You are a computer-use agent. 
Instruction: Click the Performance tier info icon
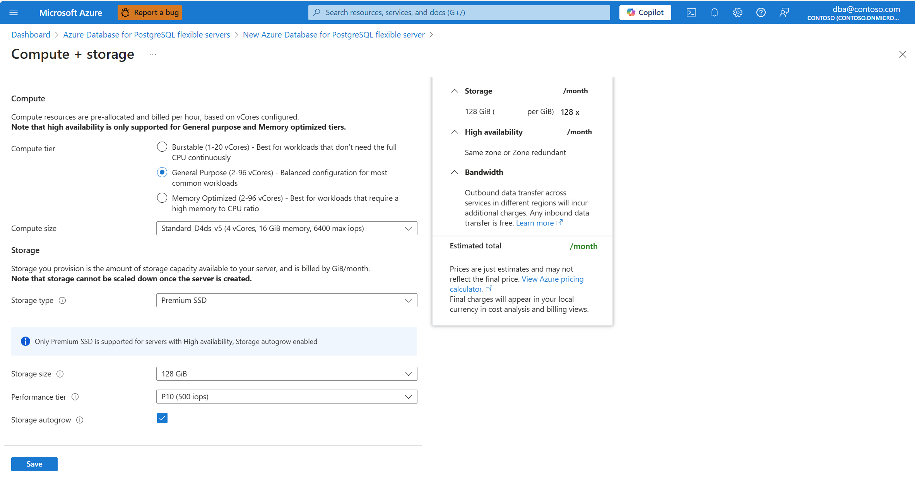point(75,397)
